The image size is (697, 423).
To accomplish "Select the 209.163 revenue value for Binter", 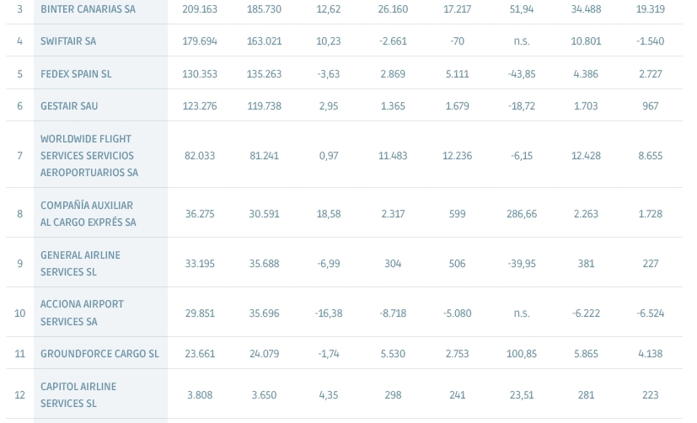I will click(x=200, y=9).
